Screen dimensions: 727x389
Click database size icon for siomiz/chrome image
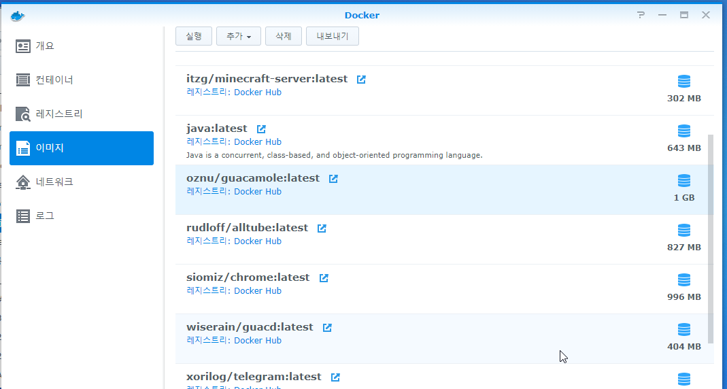pos(684,280)
